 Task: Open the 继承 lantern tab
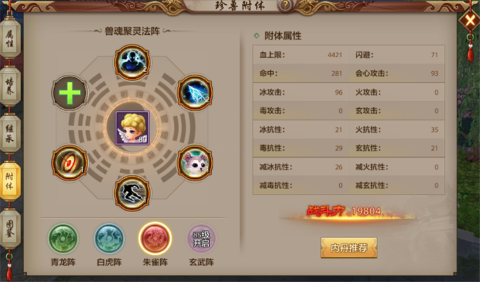tap(10, 134)
